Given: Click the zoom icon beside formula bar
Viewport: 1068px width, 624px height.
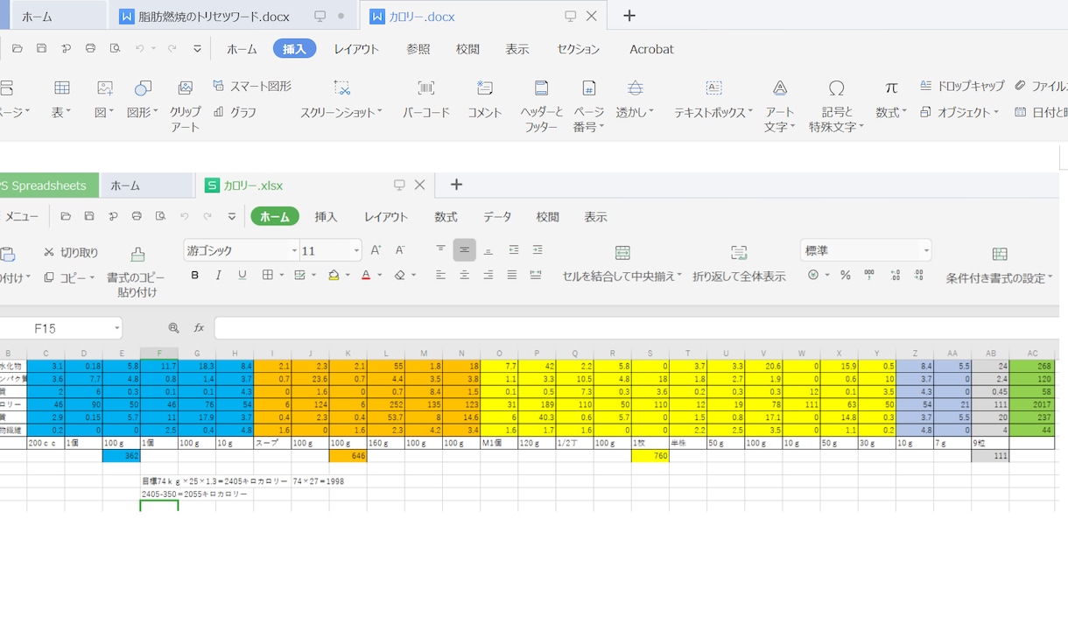Looking at the screenshot, I should point(173,327).
